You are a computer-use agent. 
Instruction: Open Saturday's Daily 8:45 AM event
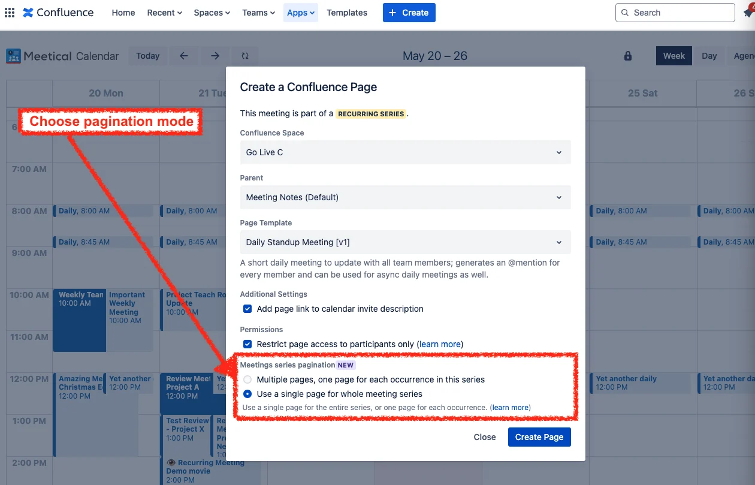pyautogui.click(x=641, y=242)
